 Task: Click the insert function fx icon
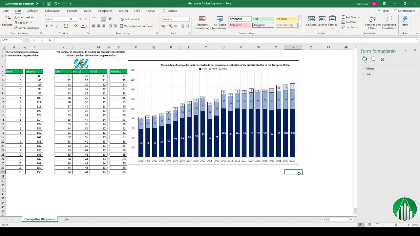click(50, 40)
